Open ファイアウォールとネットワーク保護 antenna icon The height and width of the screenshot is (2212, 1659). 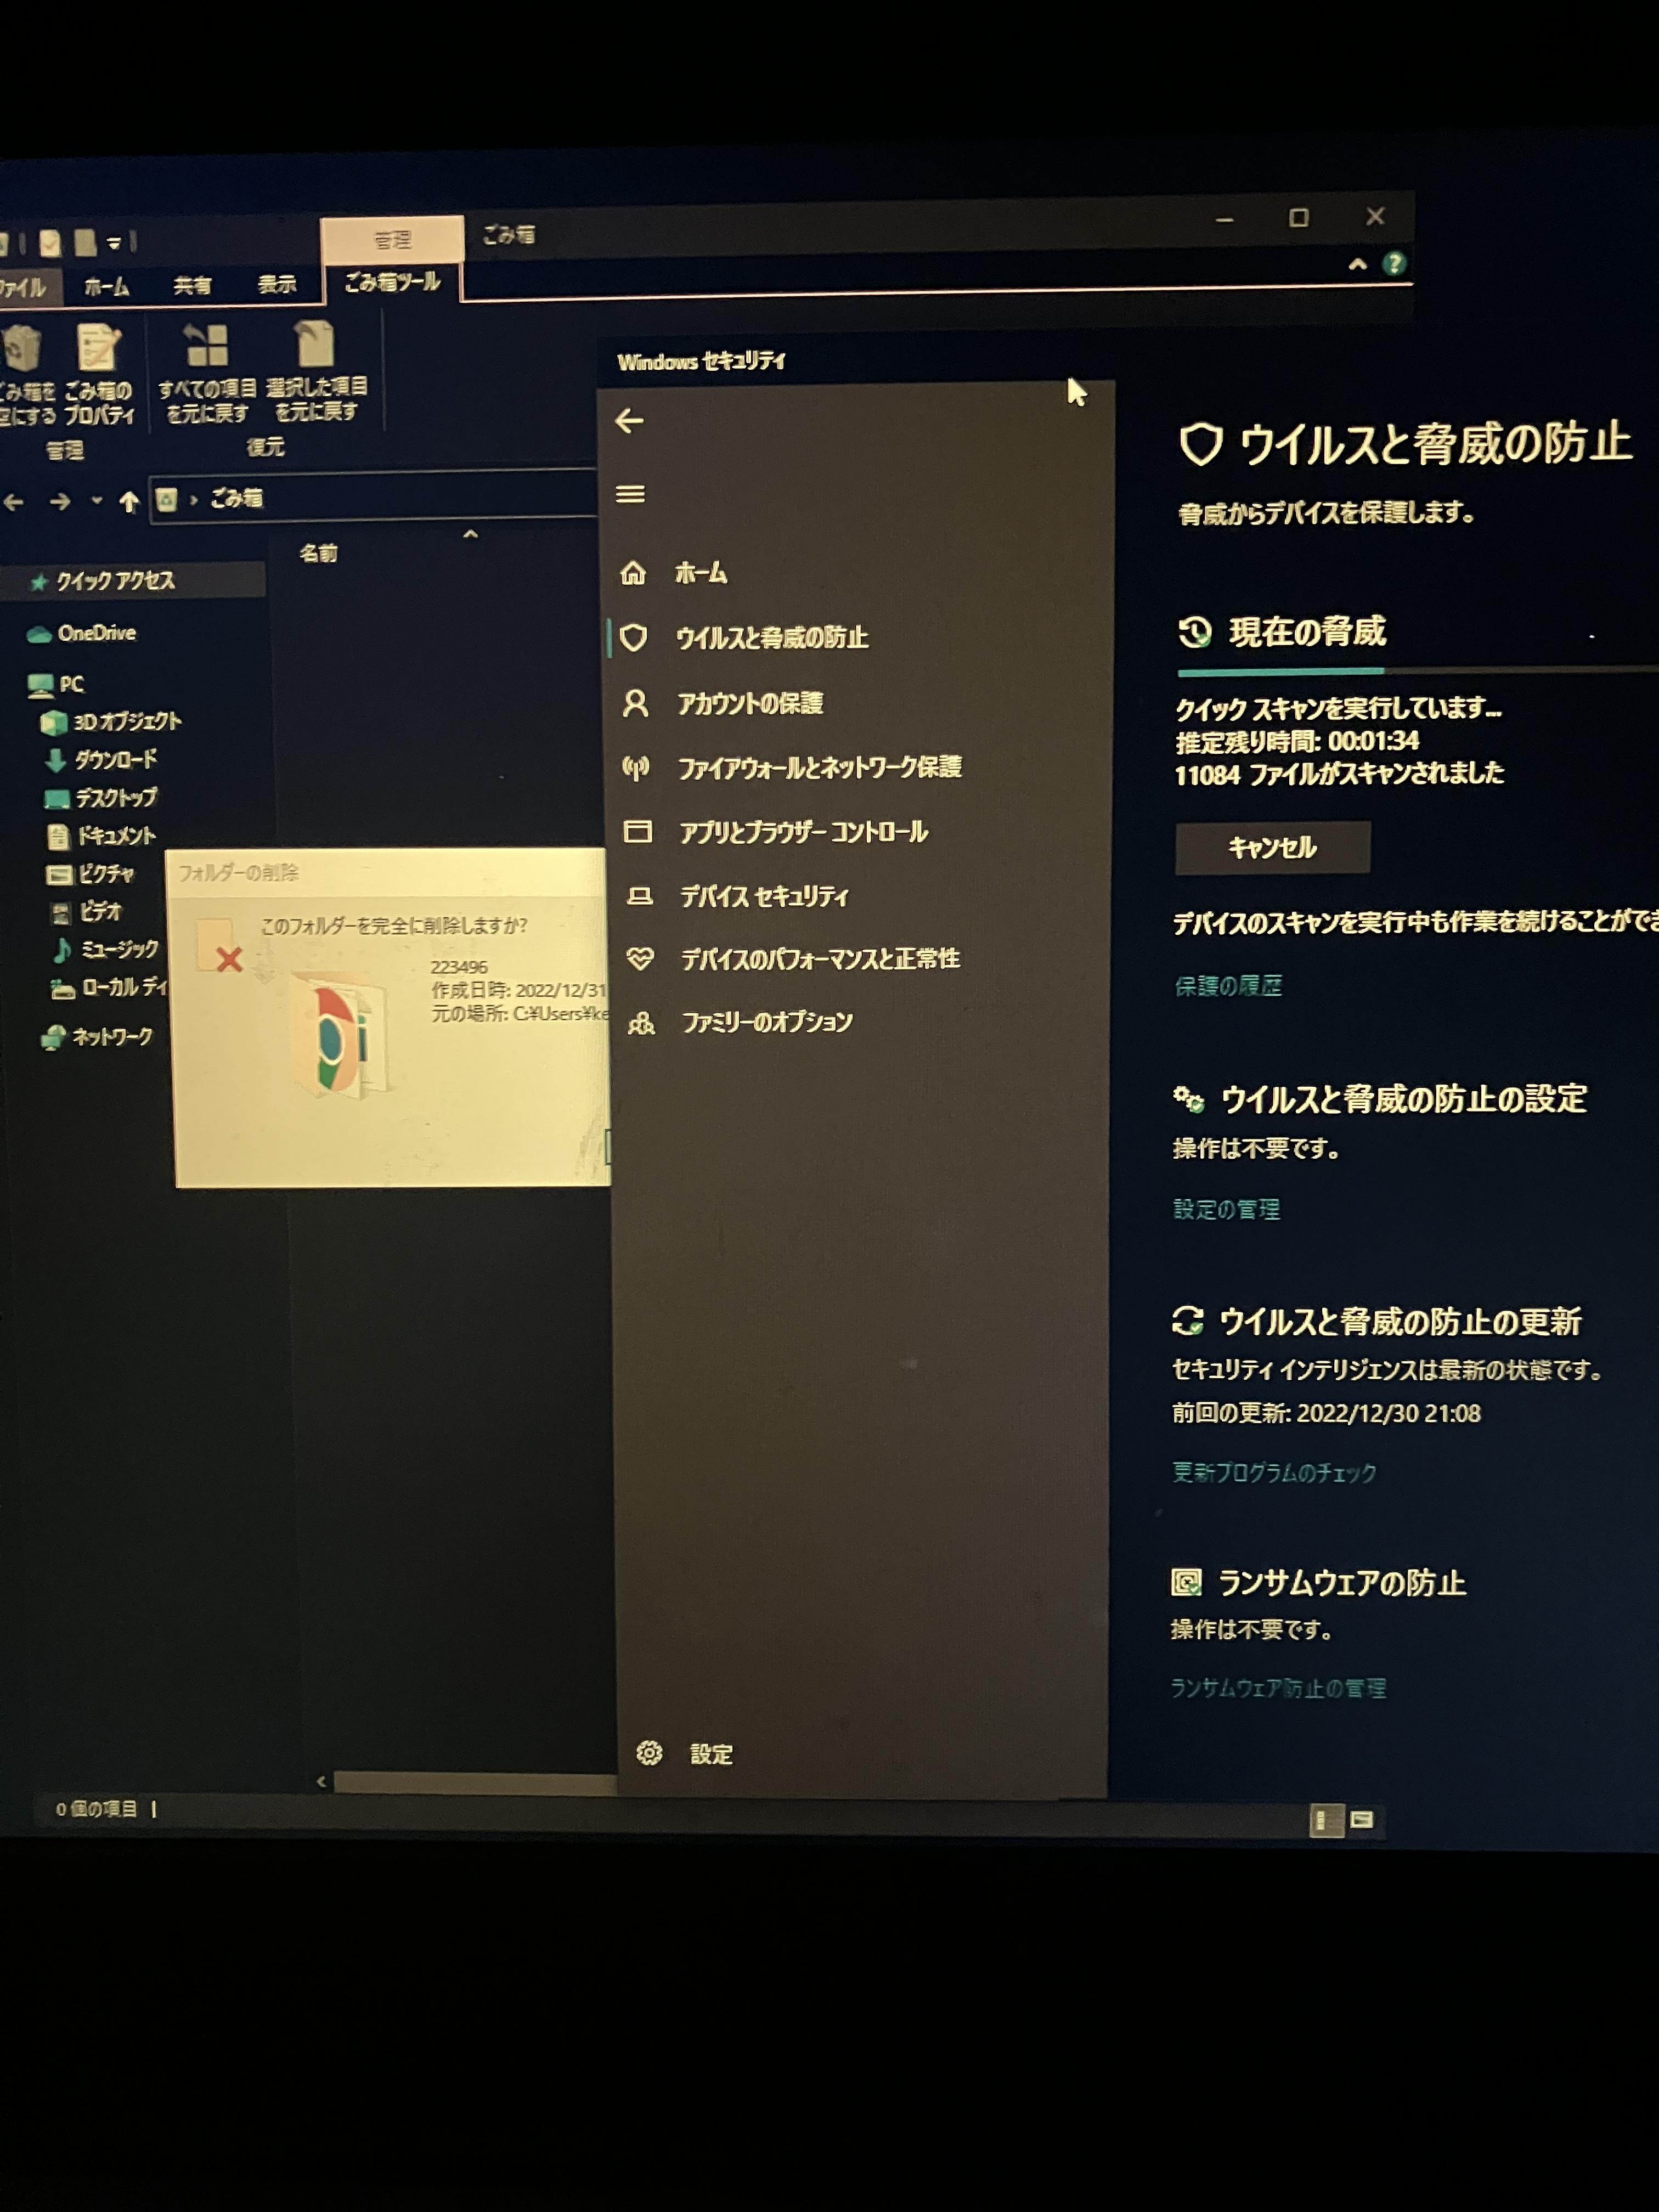click(x=636, y=768)
